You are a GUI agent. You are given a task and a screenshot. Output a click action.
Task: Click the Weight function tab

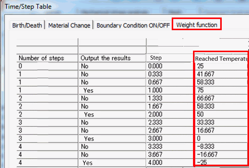[x=196, y=25]
